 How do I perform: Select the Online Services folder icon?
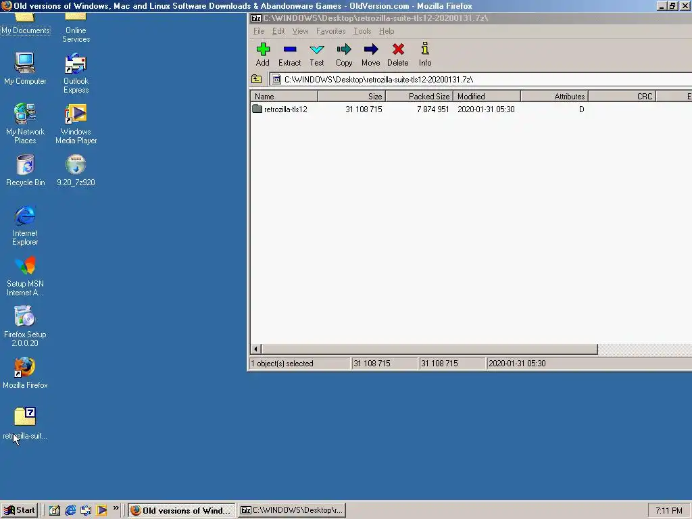[76, 28]
